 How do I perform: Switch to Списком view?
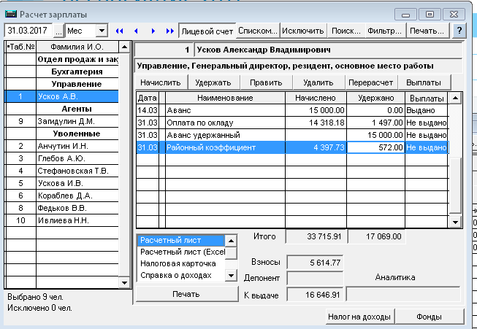[x=258, y=31]
